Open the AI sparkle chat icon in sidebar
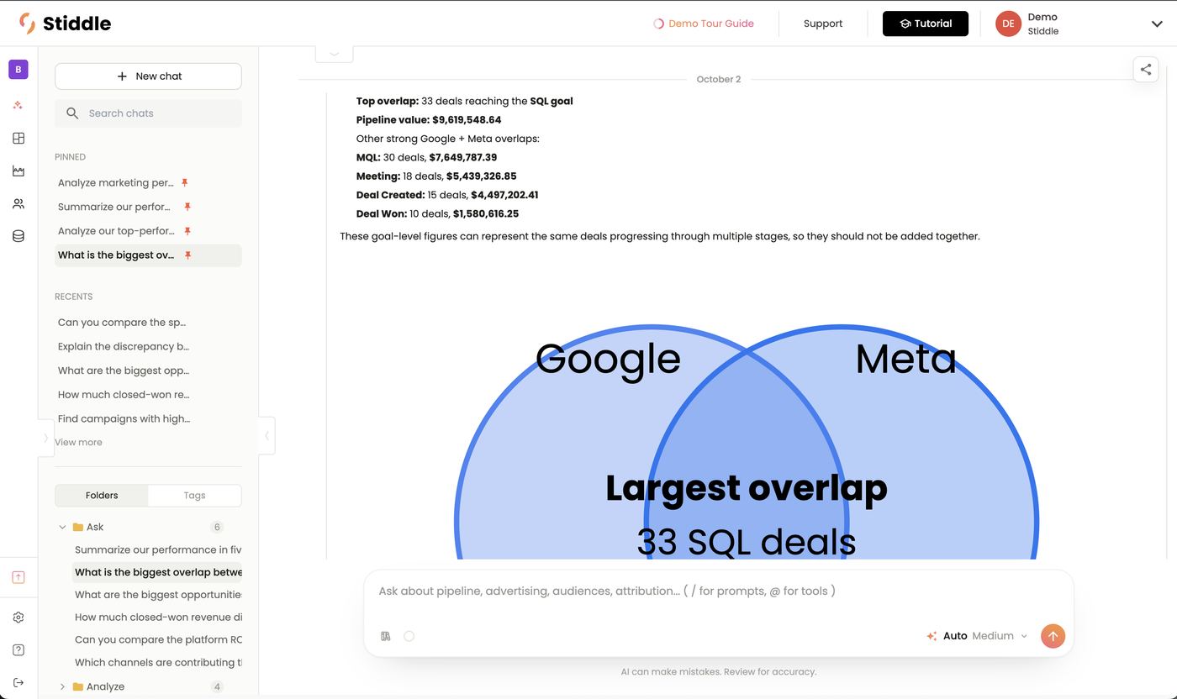The height and width of the screenshot is (699, 1177). [x=18, y=105]
